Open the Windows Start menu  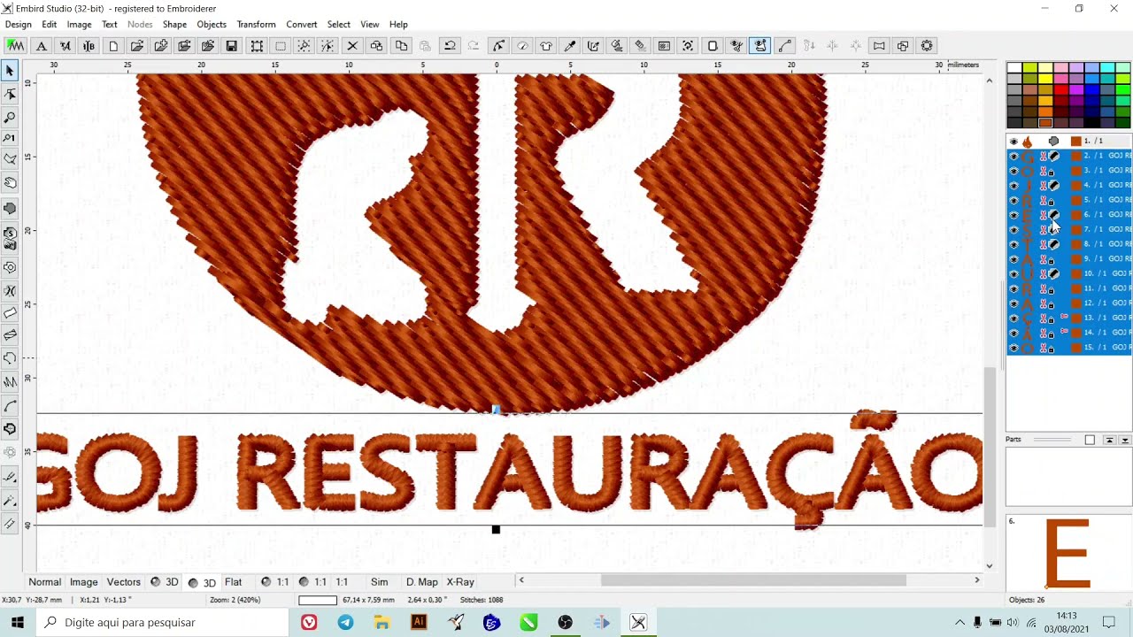[x=18, y=623]
